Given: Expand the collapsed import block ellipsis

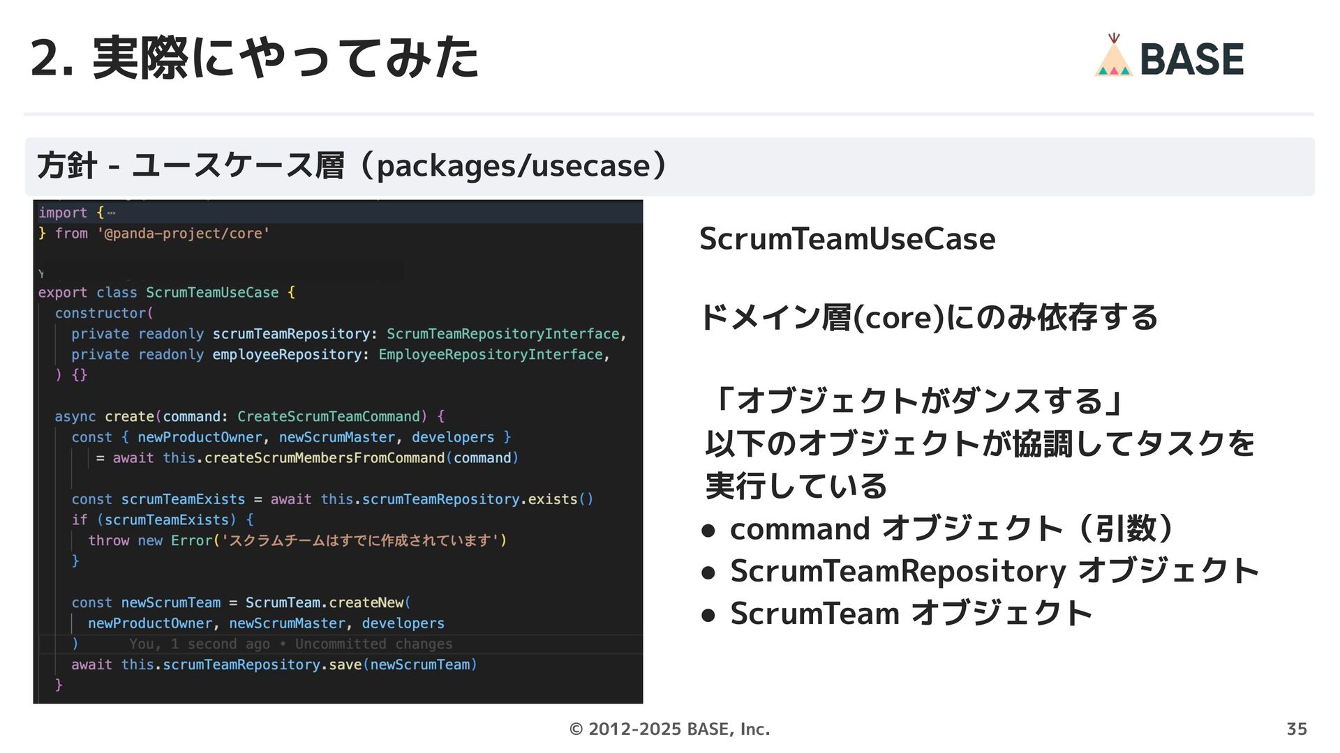Looking at the screenshot, I should pos(112,213).
